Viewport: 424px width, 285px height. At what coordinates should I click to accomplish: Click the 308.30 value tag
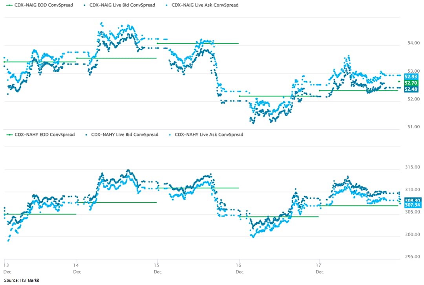coord(413,200)
